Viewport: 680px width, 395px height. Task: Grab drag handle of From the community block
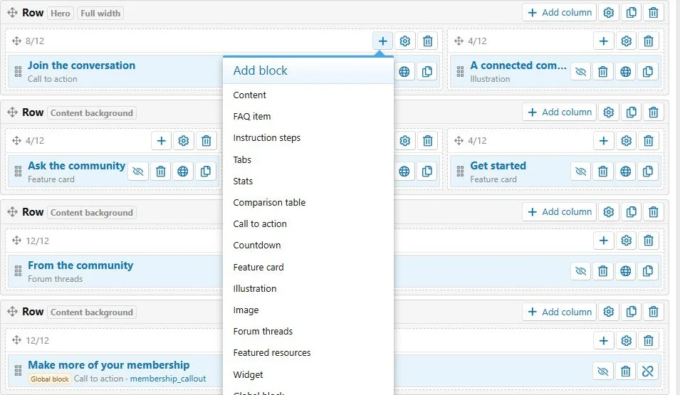coord(18,271)
